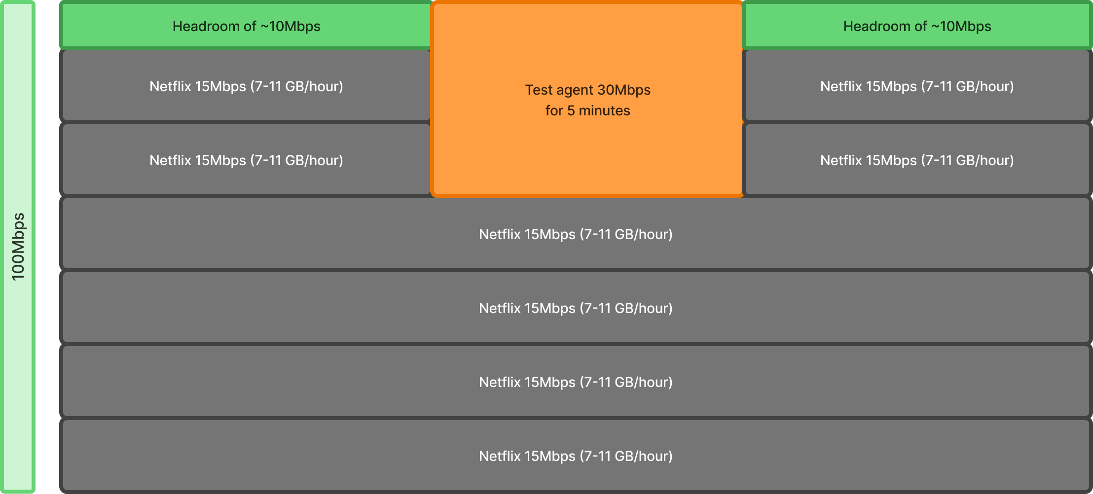This screenshot has width=1093, height=494.
Task: Click Netflix text in the first full-width block
Action: pyautogui.click(x=576, y=234)
